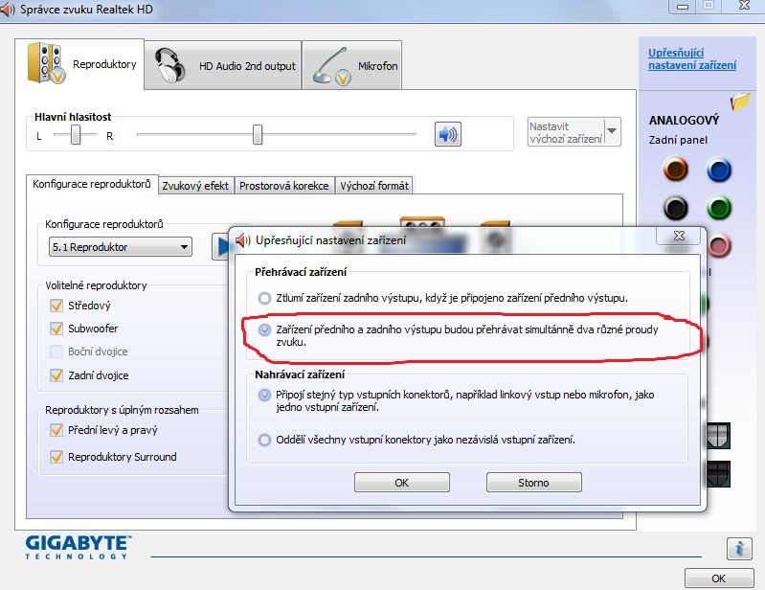Open the Konfigurace reproduktorů sub-tab
Screen dimensions: 765x590
pyautogui.click(x=92, y=184)
